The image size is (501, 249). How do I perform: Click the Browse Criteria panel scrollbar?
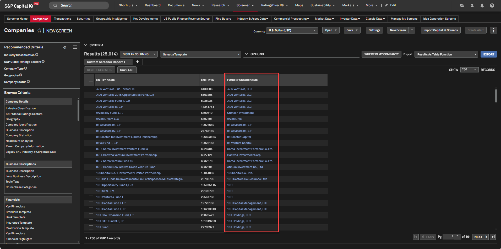[78, 110]
